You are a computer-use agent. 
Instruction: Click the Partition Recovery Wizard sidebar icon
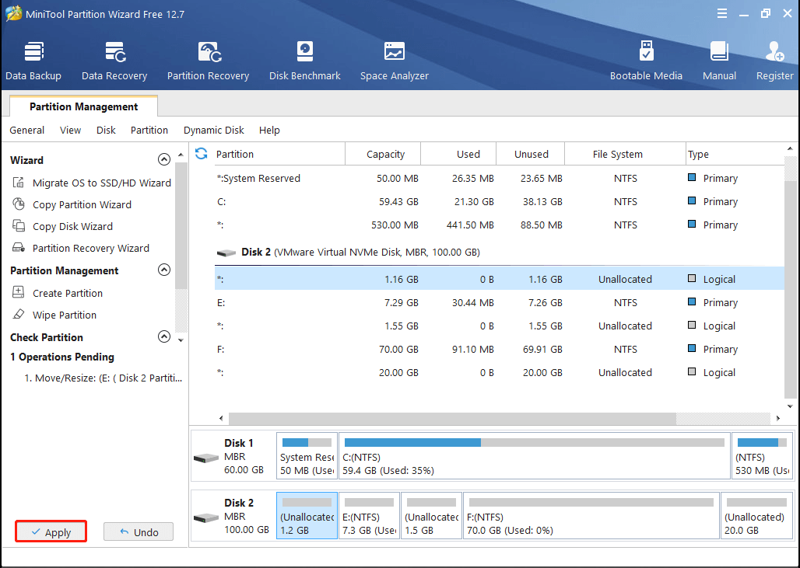[x=19, y=248]
